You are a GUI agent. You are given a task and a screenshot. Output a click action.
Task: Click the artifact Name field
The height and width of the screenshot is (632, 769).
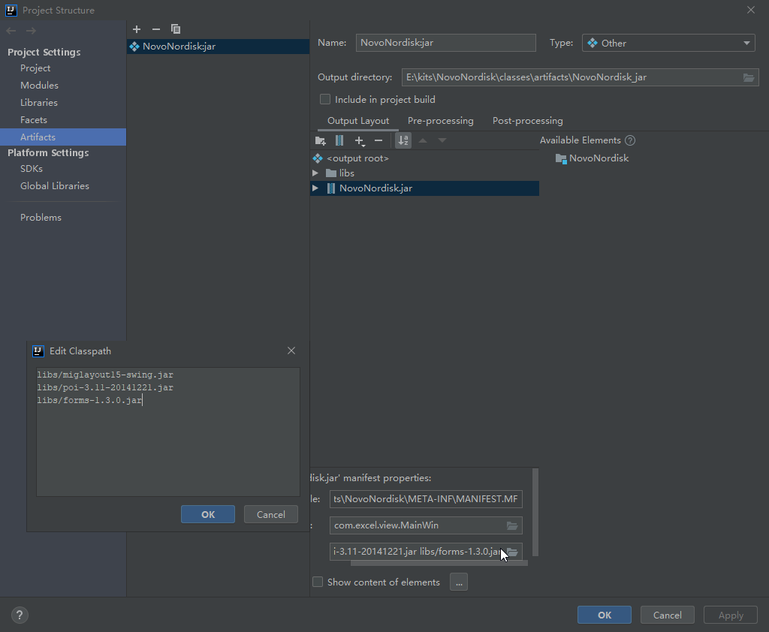tap(446, 43)
